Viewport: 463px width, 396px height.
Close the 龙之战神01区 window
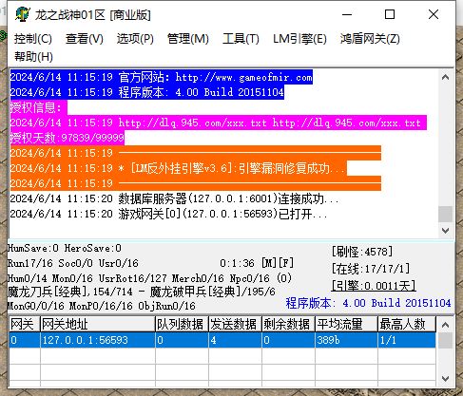click(434, 14)
